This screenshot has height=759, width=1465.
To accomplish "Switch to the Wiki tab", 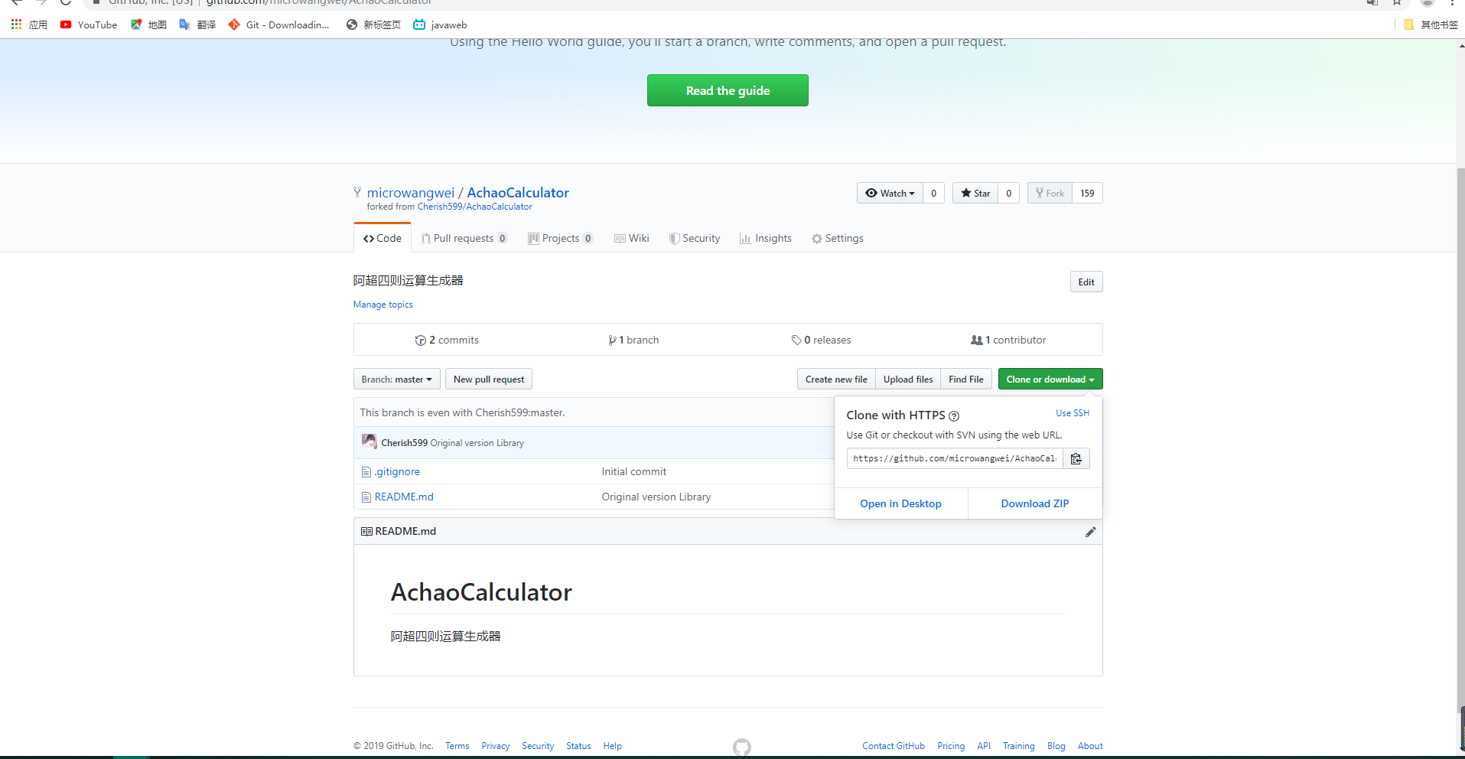I will [x=632, y=238].
